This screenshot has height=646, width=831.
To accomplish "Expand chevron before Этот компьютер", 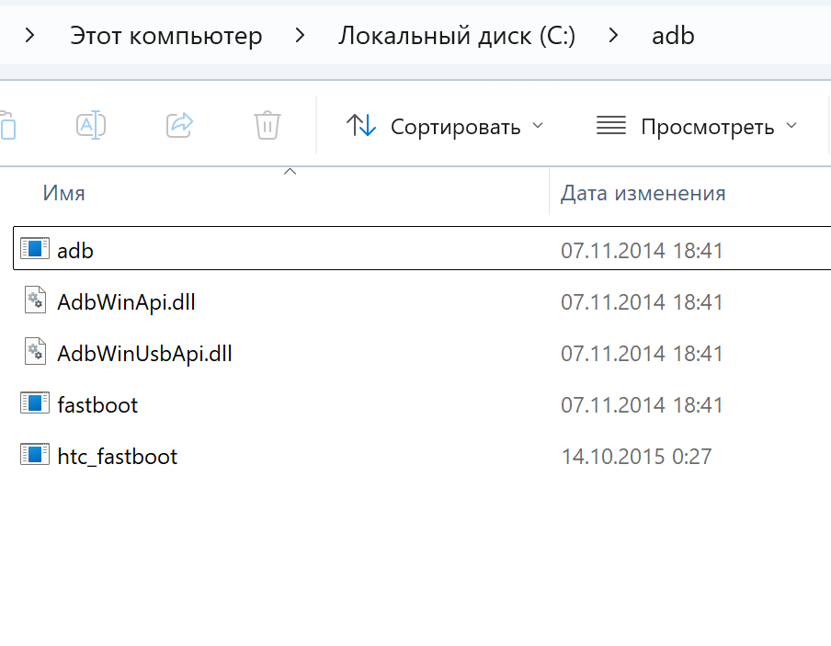I will (x=30, y=36).
